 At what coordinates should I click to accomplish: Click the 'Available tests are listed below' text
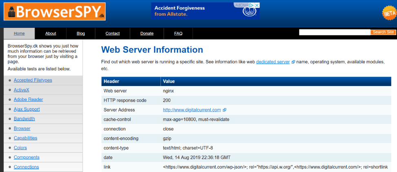[x=39, y=69]
